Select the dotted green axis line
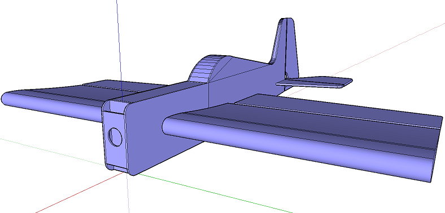Screen dimensions: 445x213 pyautogui.click(x=51, y=152)
